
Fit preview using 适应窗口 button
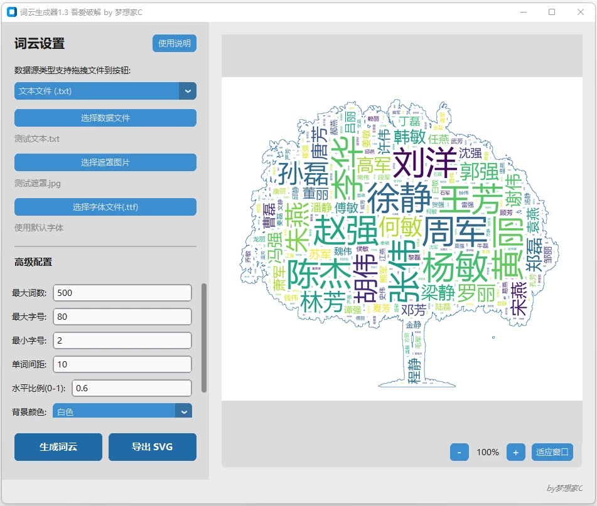[x=552, y=452]
